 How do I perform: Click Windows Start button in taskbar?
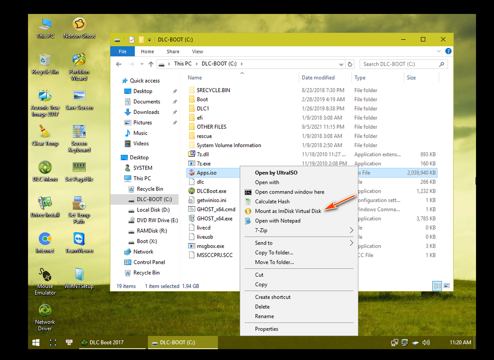pos(36,342)
